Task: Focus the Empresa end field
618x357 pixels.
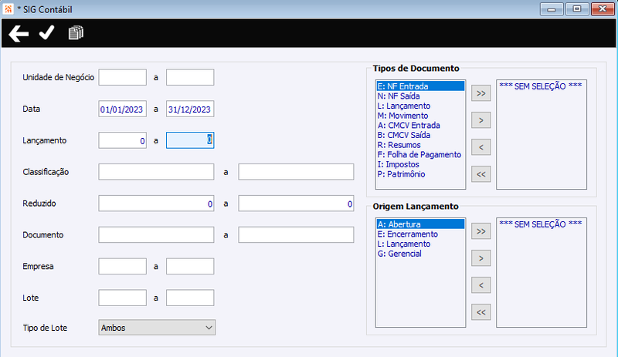Action: pyautogui.click(x=190, y=267)
